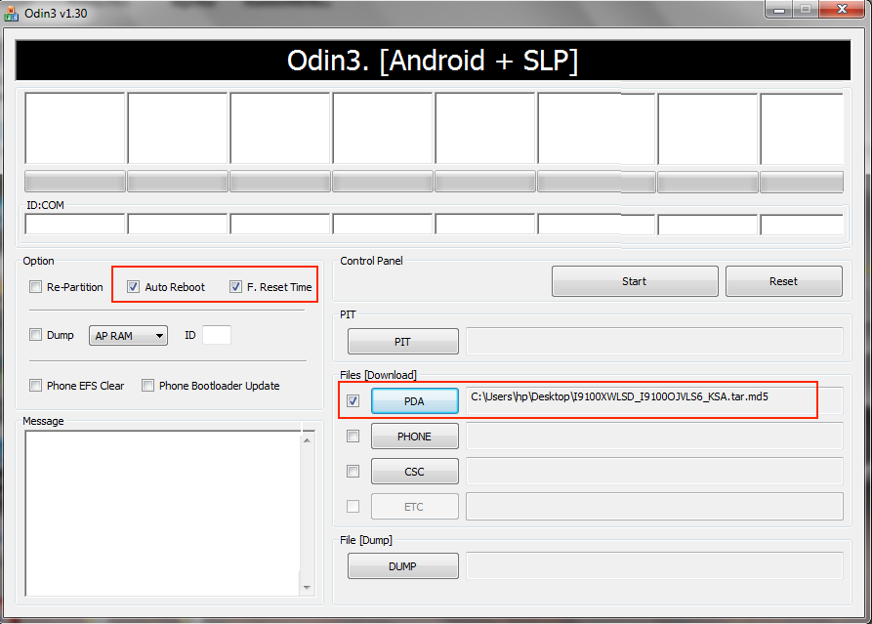Screen dimensions: 872x624
Task: Click the PIT file path field
Action: tap(654, 342)
